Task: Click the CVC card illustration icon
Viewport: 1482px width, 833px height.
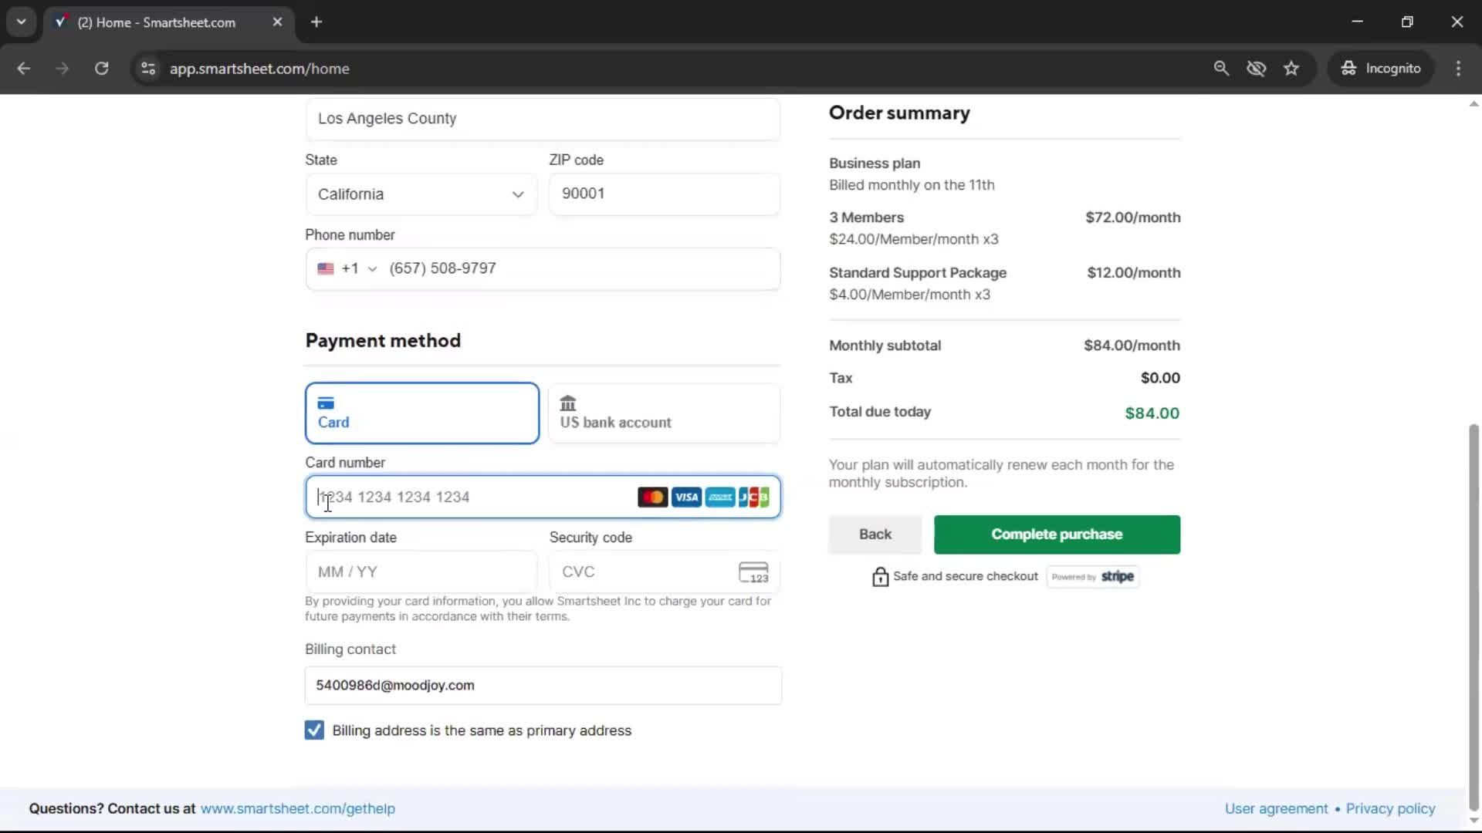Action: click(x=754, y=572)
